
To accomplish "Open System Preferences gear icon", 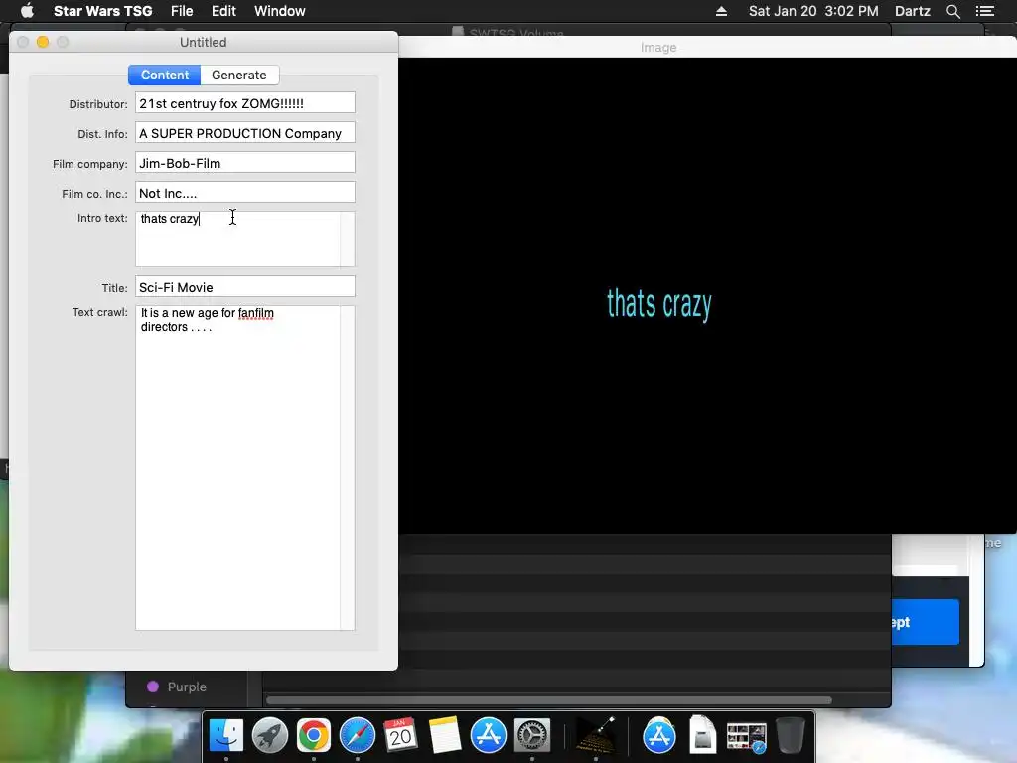I will (532, 735).
